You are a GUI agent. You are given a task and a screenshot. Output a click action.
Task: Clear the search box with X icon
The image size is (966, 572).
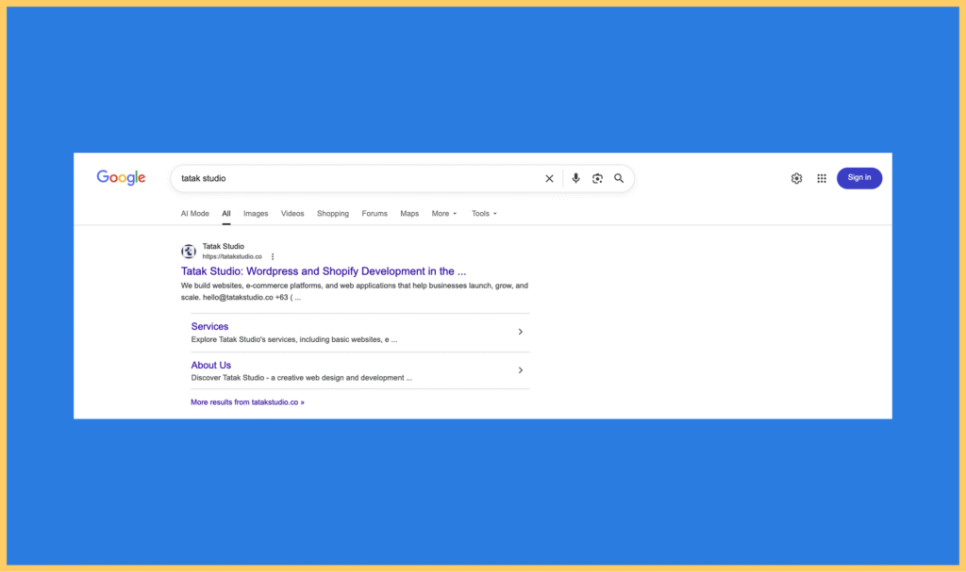coord(549,178)
